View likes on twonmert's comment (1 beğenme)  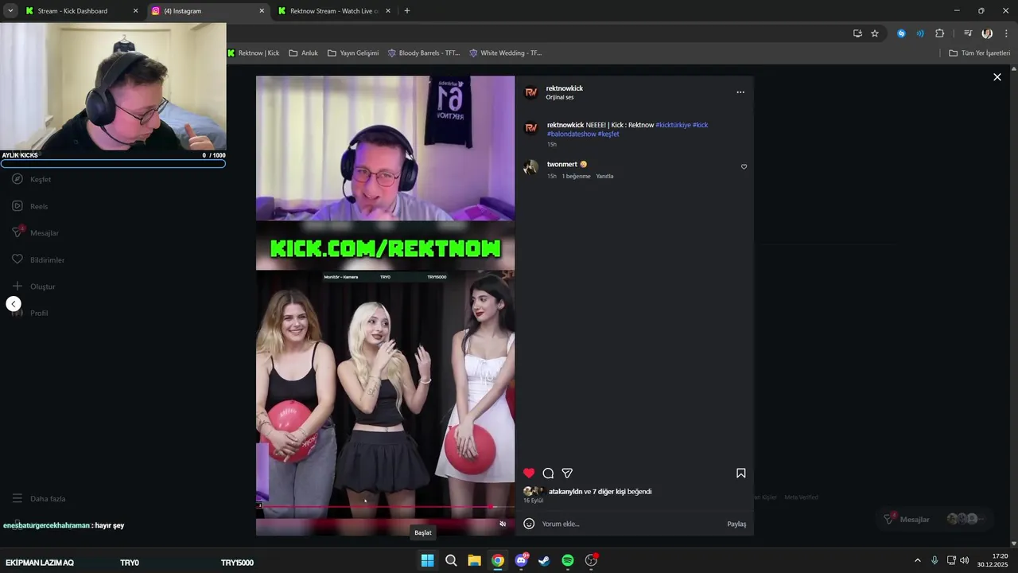click(x=576, y=177)
